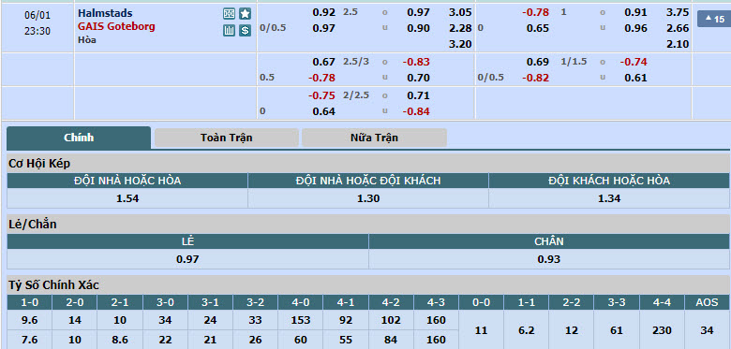The image size is (731, 349).
Task: Switch to the Chính tab
Action: coord(79,138)
